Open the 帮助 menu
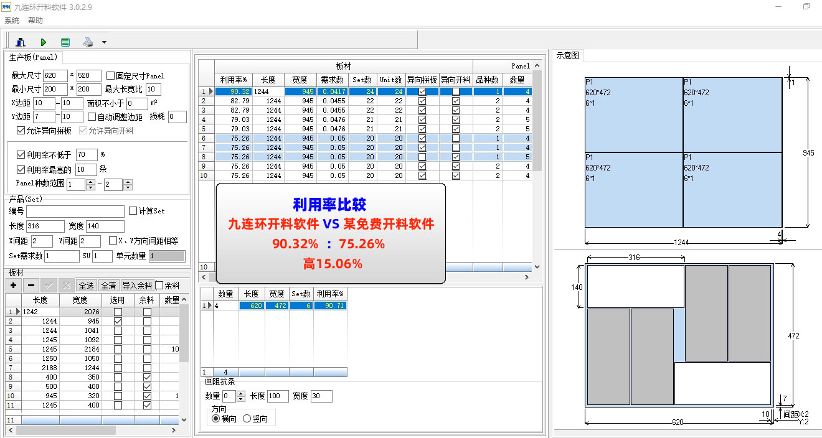Viewport: 822px width, 438px height. 35,21
